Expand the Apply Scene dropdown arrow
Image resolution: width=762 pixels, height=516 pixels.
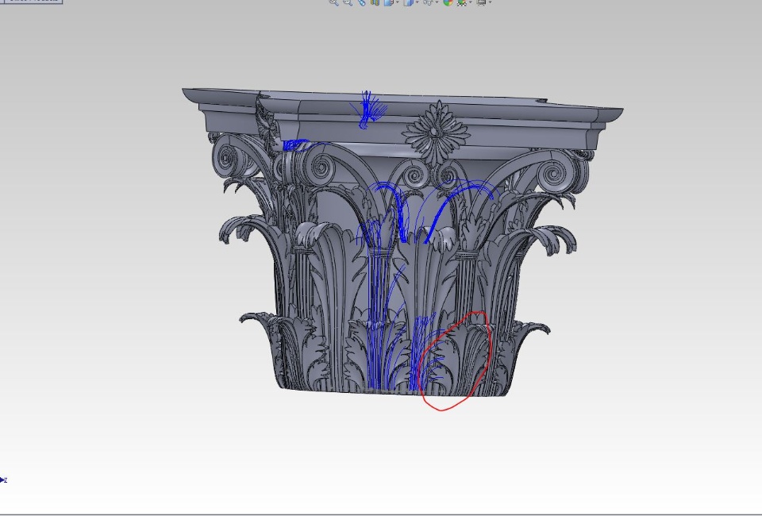[x=471, y=2]
